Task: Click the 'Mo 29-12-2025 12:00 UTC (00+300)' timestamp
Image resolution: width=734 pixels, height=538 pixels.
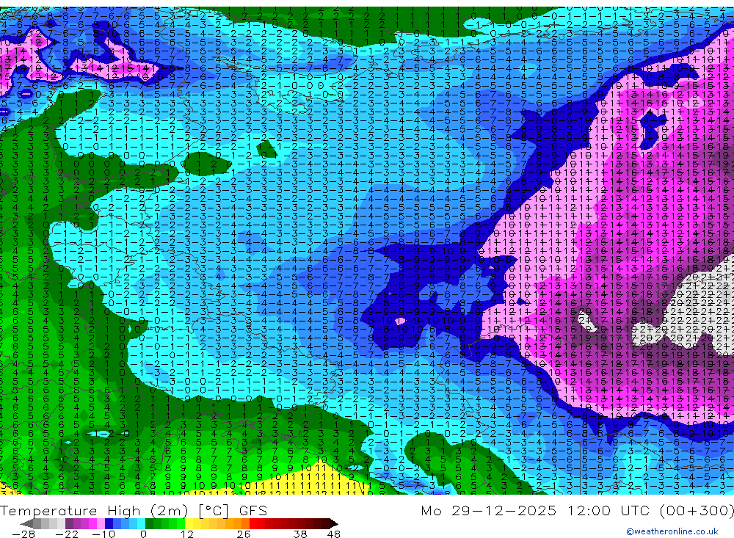Action: [577, 510]
